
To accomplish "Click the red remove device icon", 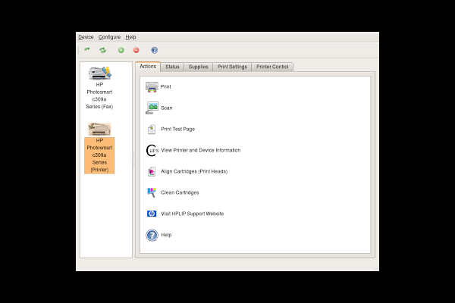I will 136,50.
